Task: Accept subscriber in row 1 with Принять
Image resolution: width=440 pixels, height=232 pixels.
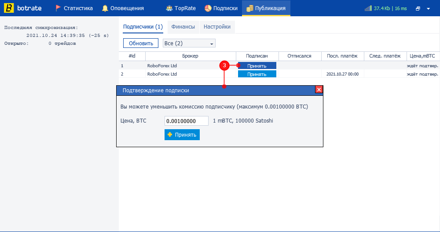Action: [x=257, y=66]
